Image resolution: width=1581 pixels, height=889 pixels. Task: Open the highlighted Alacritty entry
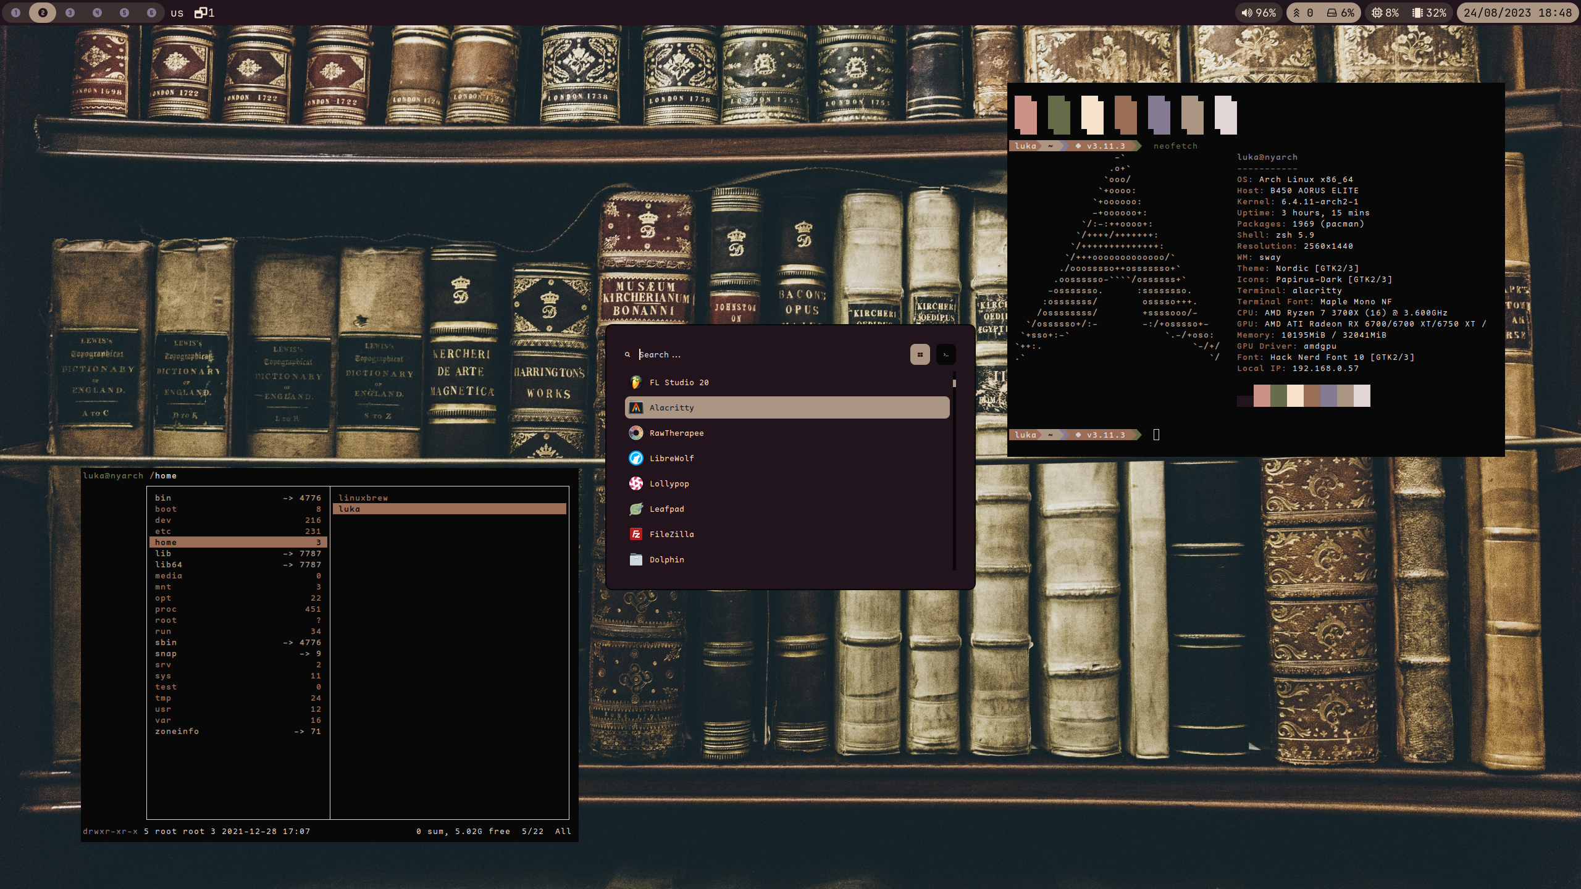pyautogui.click(x=786, y=407)
